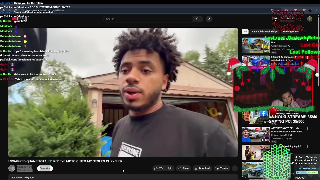Screen dimensions: 320x180
Task: Click the '362K views 1 day ago' description text
Action: tap(22, 178)
